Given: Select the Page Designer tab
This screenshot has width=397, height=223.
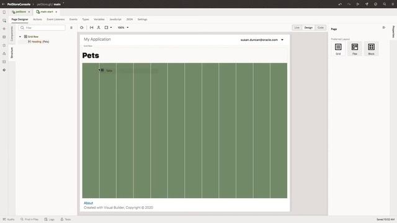Looking at the screenshot, I should pyautogui.click(x=20, y=19).
